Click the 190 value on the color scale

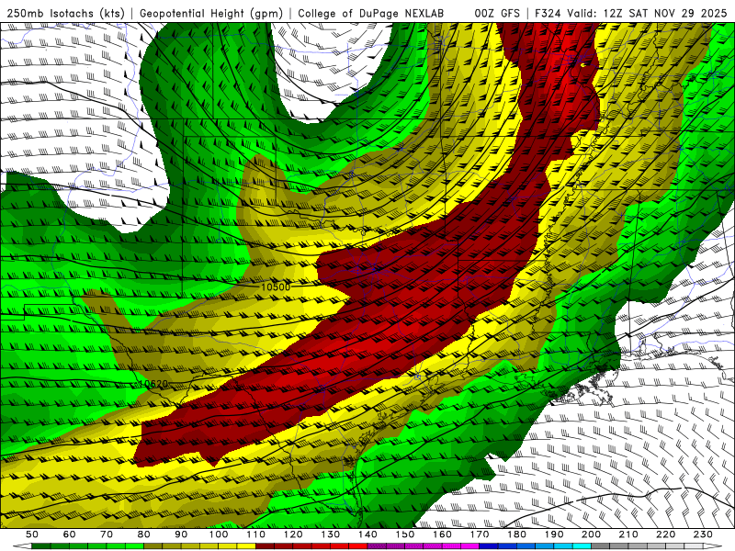[554, 534]
